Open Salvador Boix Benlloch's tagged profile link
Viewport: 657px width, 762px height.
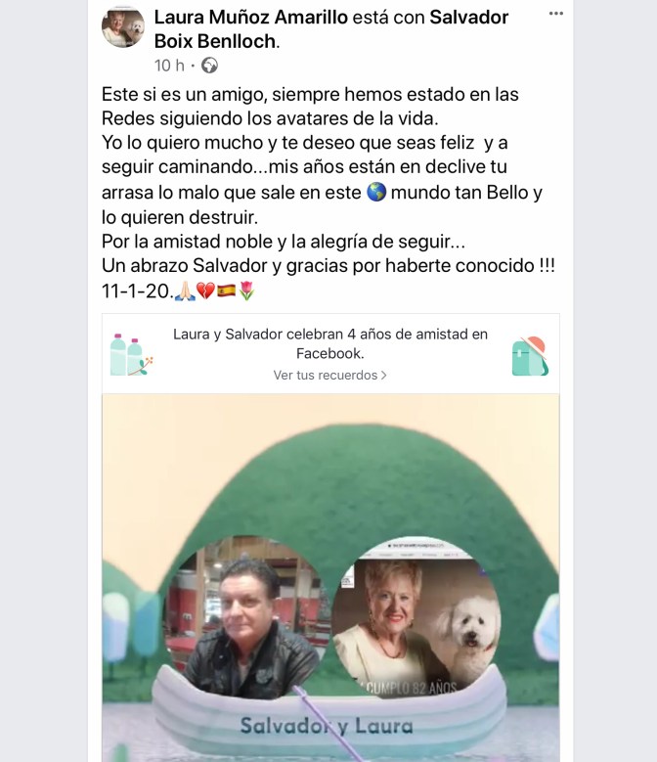tap(331, 29)
